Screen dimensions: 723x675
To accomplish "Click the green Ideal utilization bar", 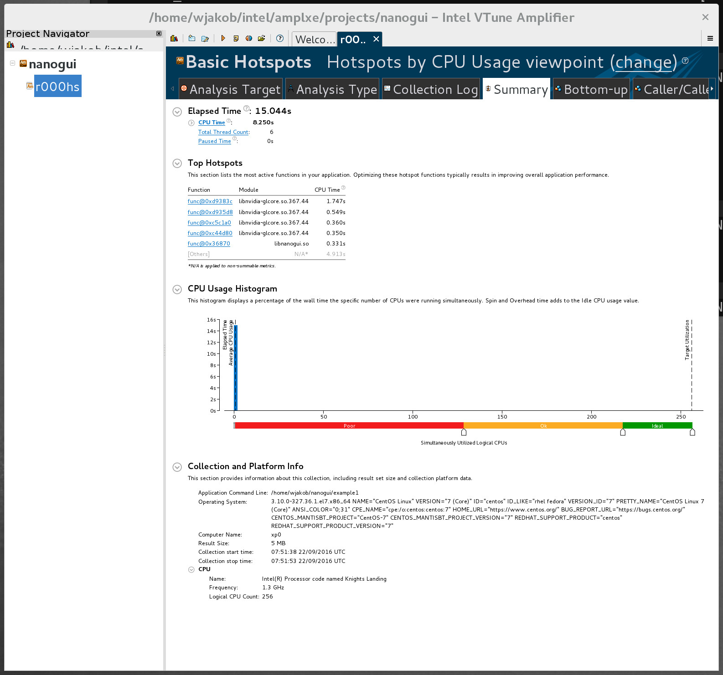I will click(657, 426).
